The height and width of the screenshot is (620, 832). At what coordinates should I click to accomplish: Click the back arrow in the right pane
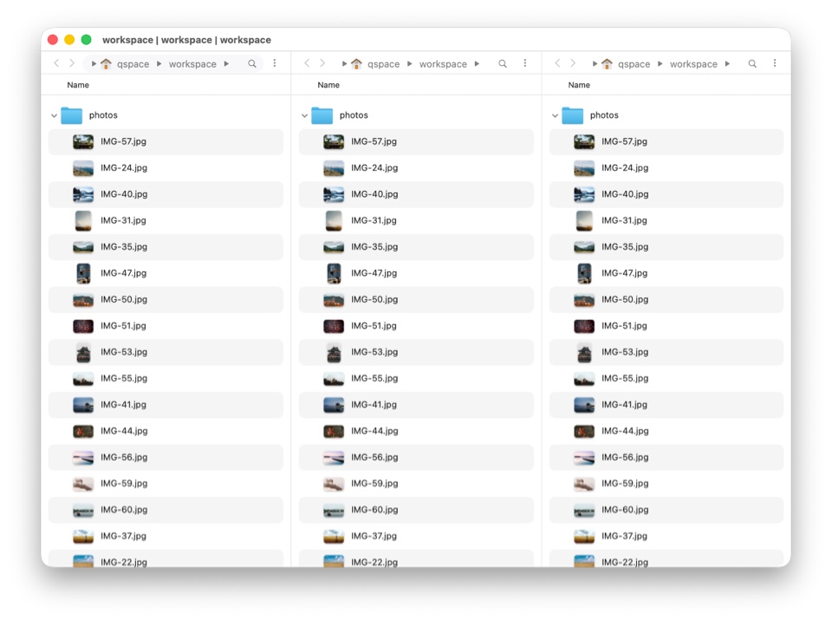557,63
